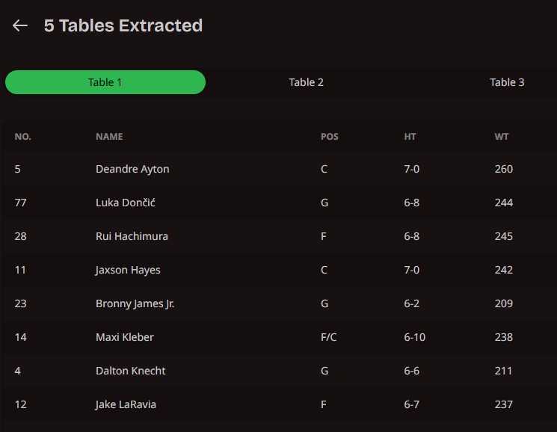Click the Maxi Kleber row
The height and width of the screenshot is (432, 557).
(x=125, y=337)
